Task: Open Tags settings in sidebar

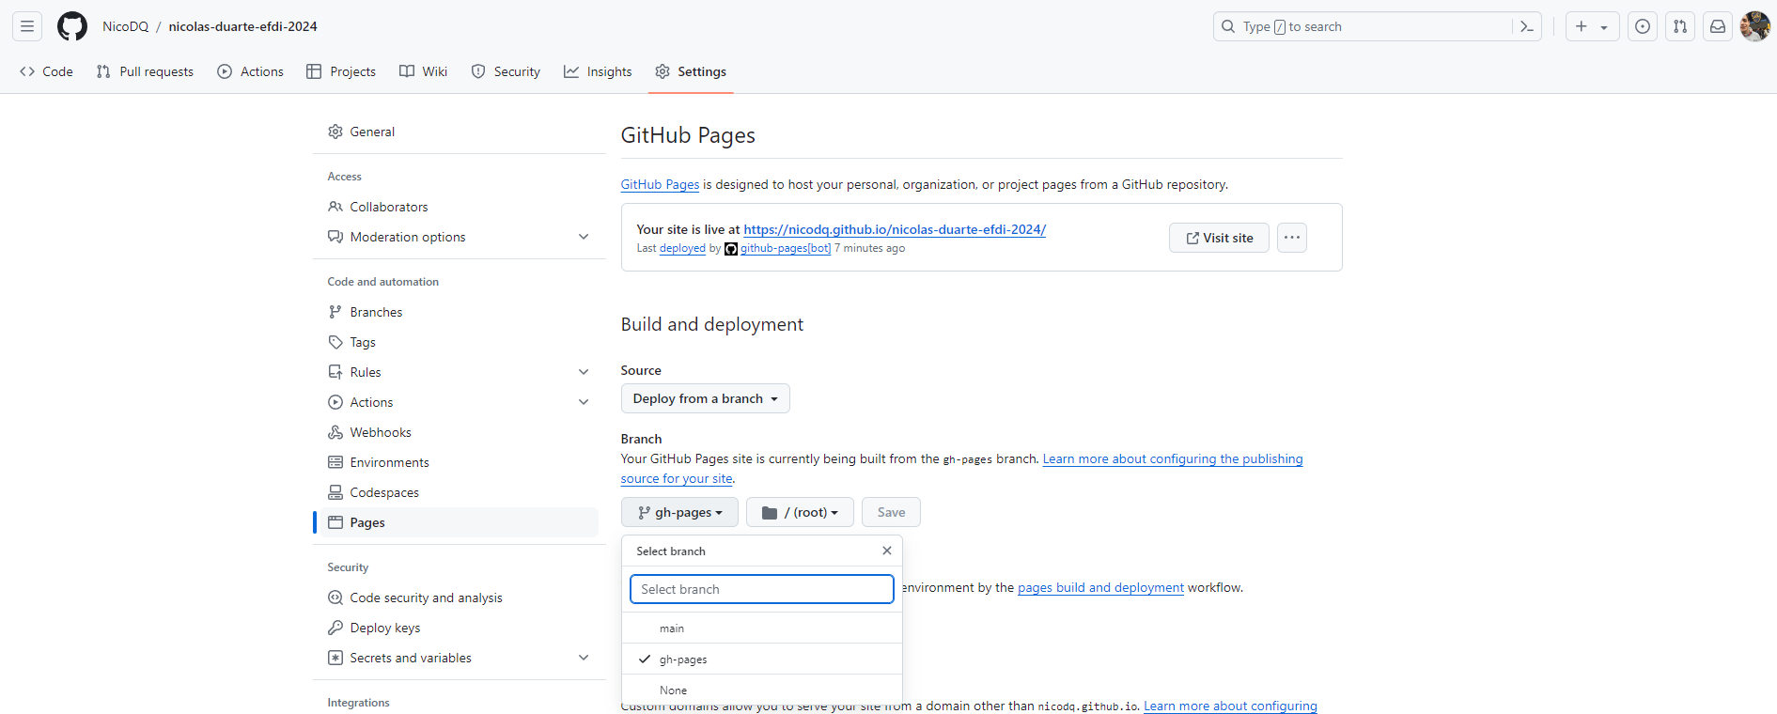Action: pyautogui.click(x=460, y=342)
